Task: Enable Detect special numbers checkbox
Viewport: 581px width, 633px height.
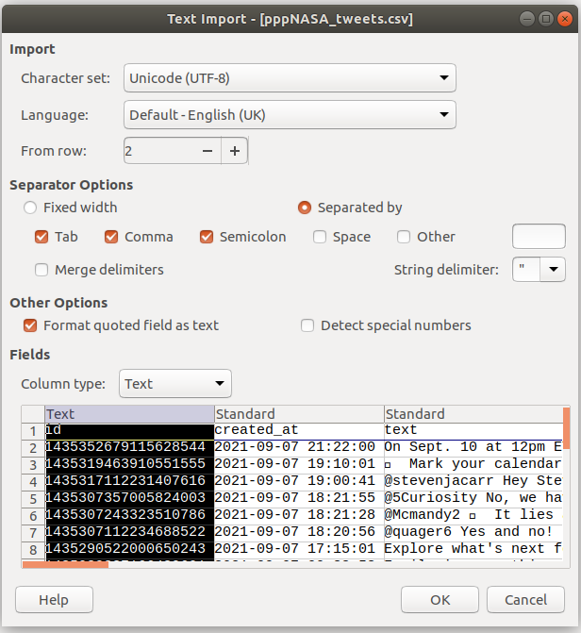Action: 307,325
